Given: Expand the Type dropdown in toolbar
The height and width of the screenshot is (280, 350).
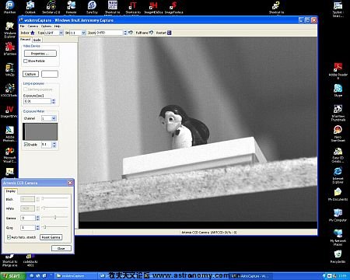Looking at the screenshot, I should pos(61,33).
